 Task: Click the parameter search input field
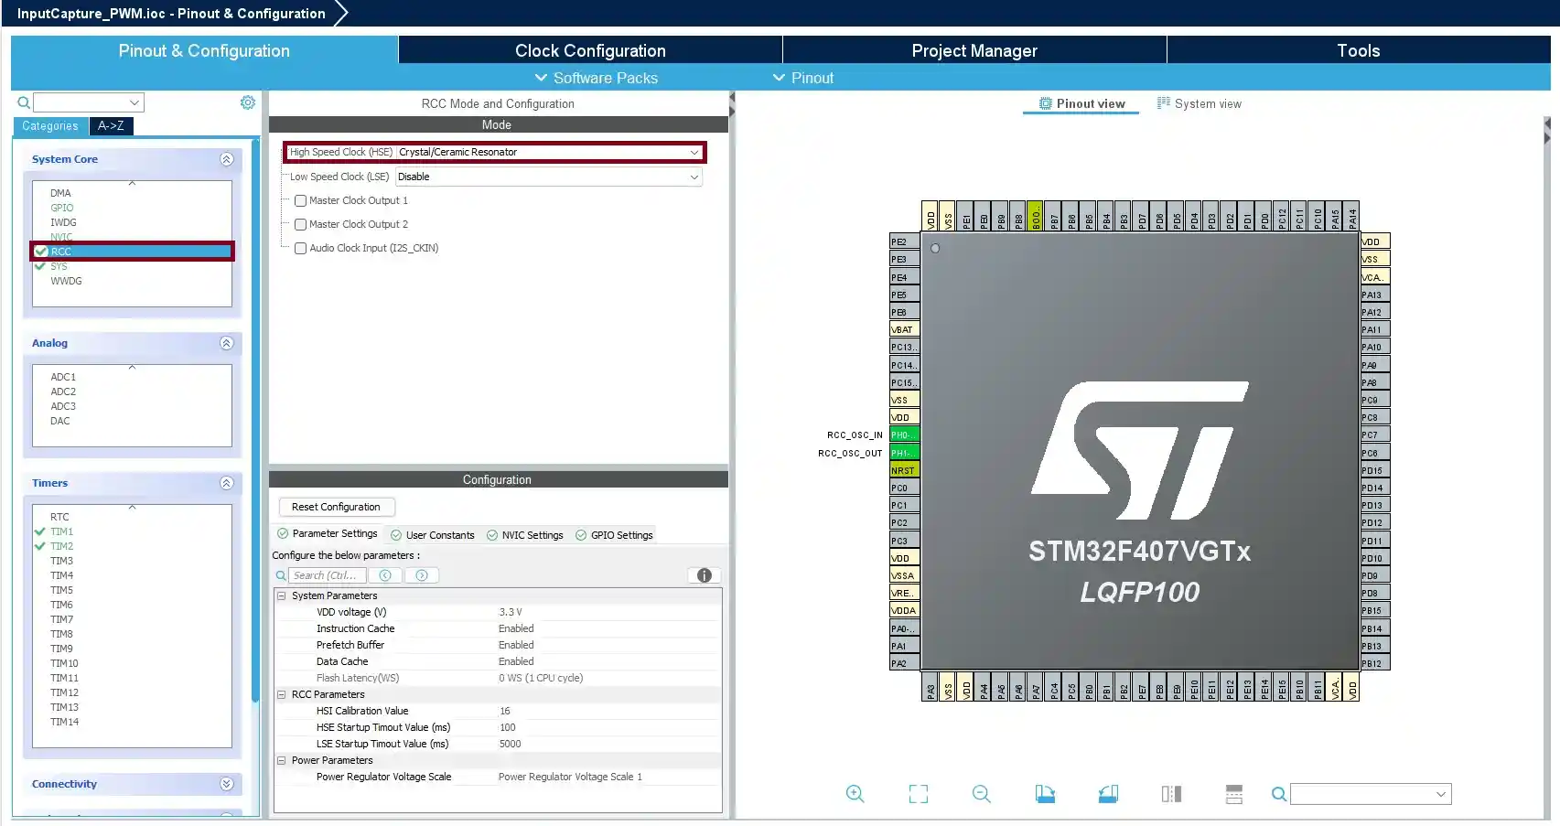coord(328,575)
